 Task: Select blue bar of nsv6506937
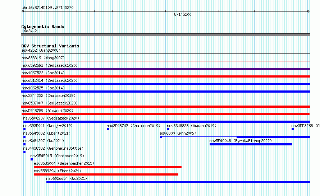pos(166,122)
